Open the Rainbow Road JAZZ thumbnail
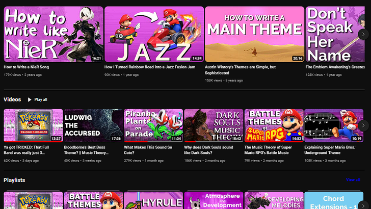Image resolution: width=371 pixels, height=209 pixels. 153,34
